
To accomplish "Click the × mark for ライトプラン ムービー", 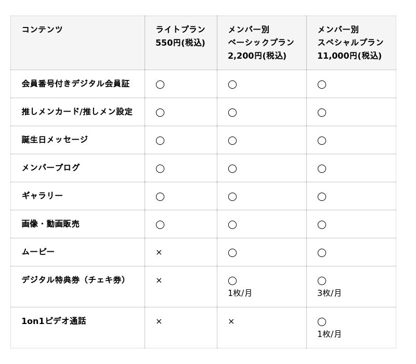I will (x=159, y=252).
